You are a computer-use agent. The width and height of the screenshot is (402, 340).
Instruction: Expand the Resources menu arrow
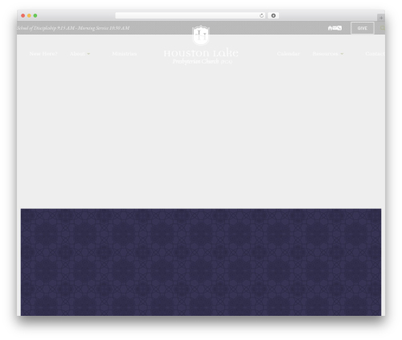click(x=342, y=54)
